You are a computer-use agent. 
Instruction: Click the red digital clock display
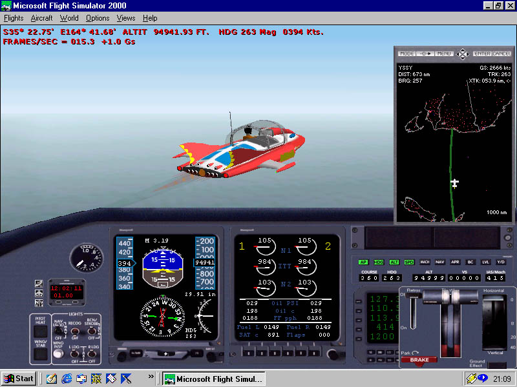click(67, 292)
